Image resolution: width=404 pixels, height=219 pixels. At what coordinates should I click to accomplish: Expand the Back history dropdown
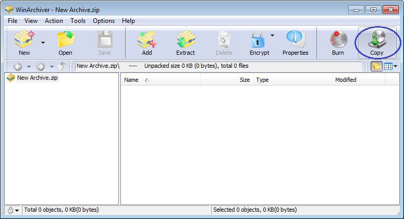[29, 67]
